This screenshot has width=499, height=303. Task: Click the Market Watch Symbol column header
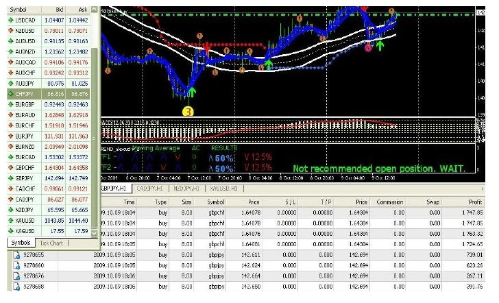click(x=24, y=10)
